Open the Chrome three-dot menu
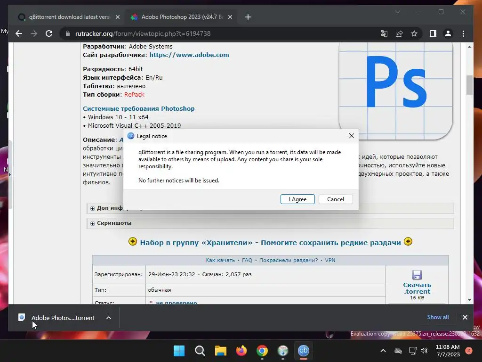482x362 pixels. (x=463, y=33)
